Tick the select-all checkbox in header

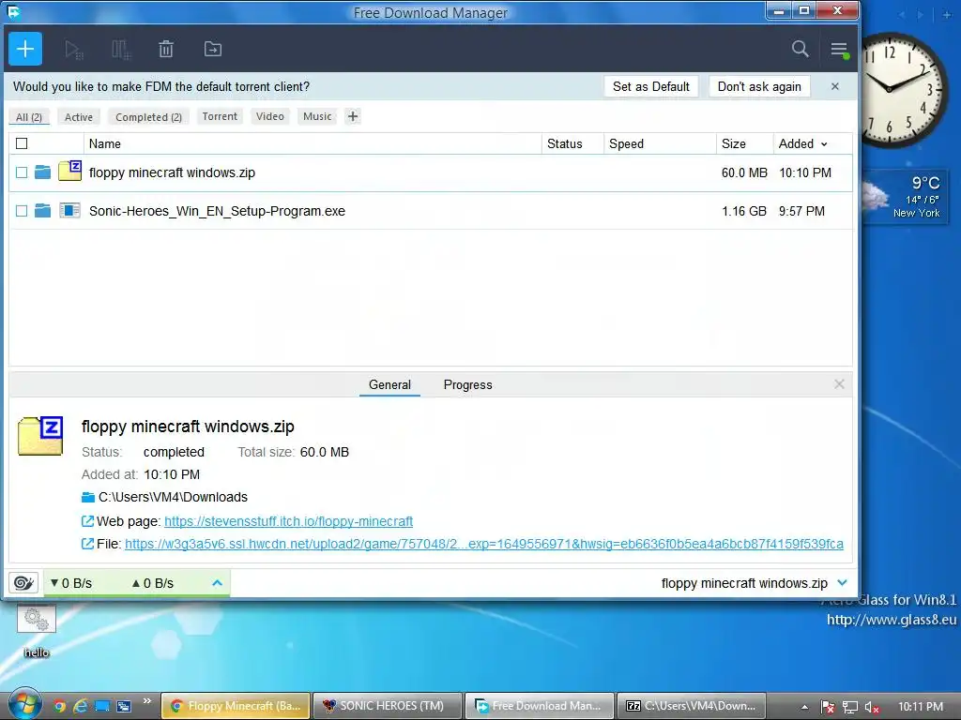coord(22,143)
